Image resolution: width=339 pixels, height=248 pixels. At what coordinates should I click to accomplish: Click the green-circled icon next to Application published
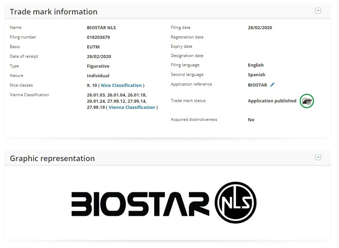tap(307, 101)
